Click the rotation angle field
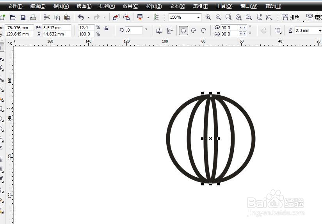 [134, 30]
